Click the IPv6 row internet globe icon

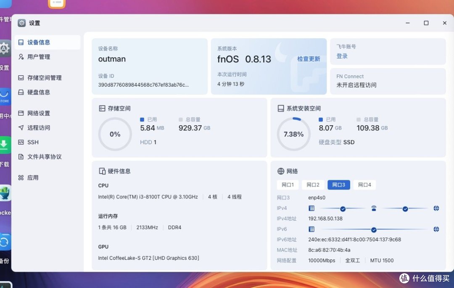[436, 229]
